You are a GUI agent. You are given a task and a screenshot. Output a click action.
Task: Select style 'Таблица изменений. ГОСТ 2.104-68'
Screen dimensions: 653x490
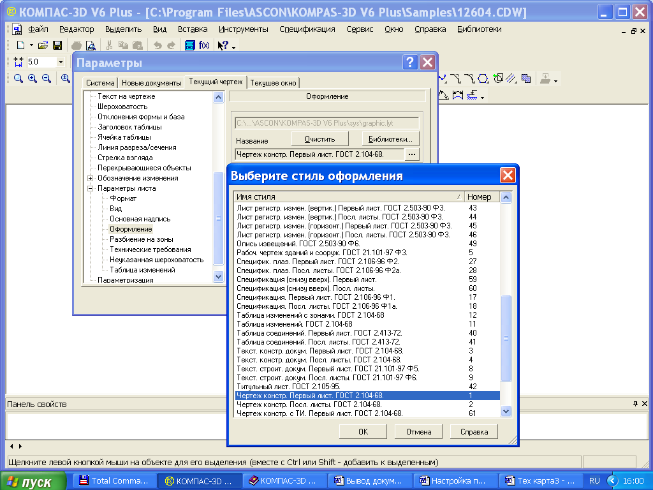coord(367,324)
